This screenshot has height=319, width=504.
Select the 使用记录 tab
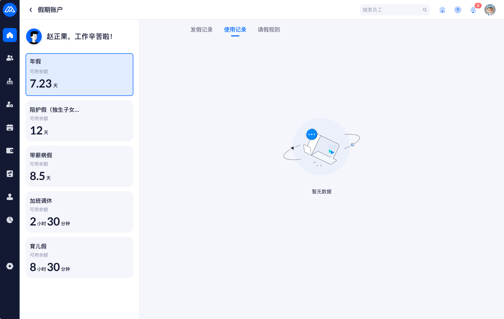pyautogui.click(x=235, y=30)
